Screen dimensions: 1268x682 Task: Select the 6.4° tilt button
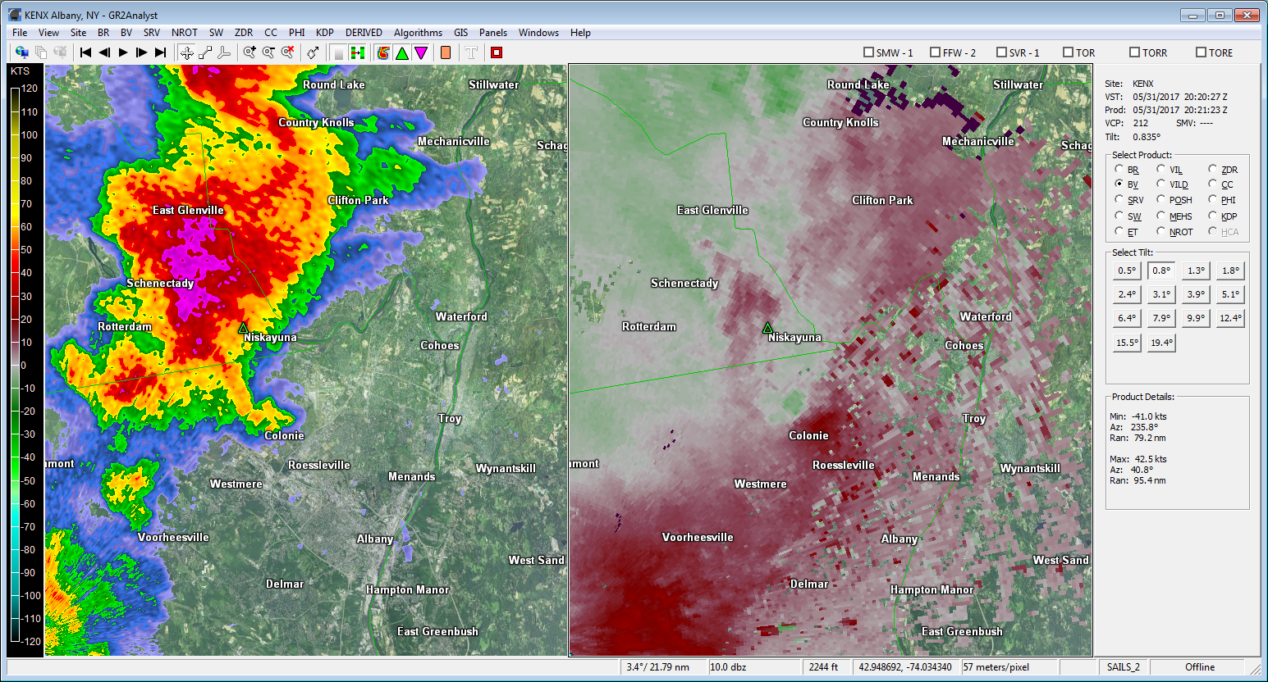1127,318
